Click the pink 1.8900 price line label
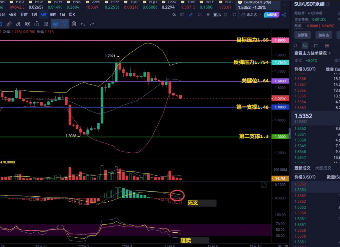This screenshot has width=340, height=247. click(280, 40)
